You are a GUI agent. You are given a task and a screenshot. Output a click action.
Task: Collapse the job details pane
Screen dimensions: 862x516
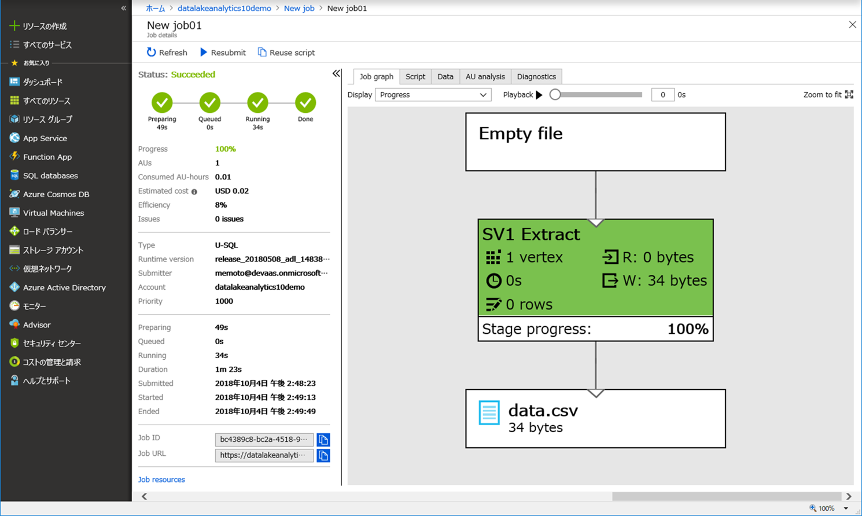pos(336,73)
